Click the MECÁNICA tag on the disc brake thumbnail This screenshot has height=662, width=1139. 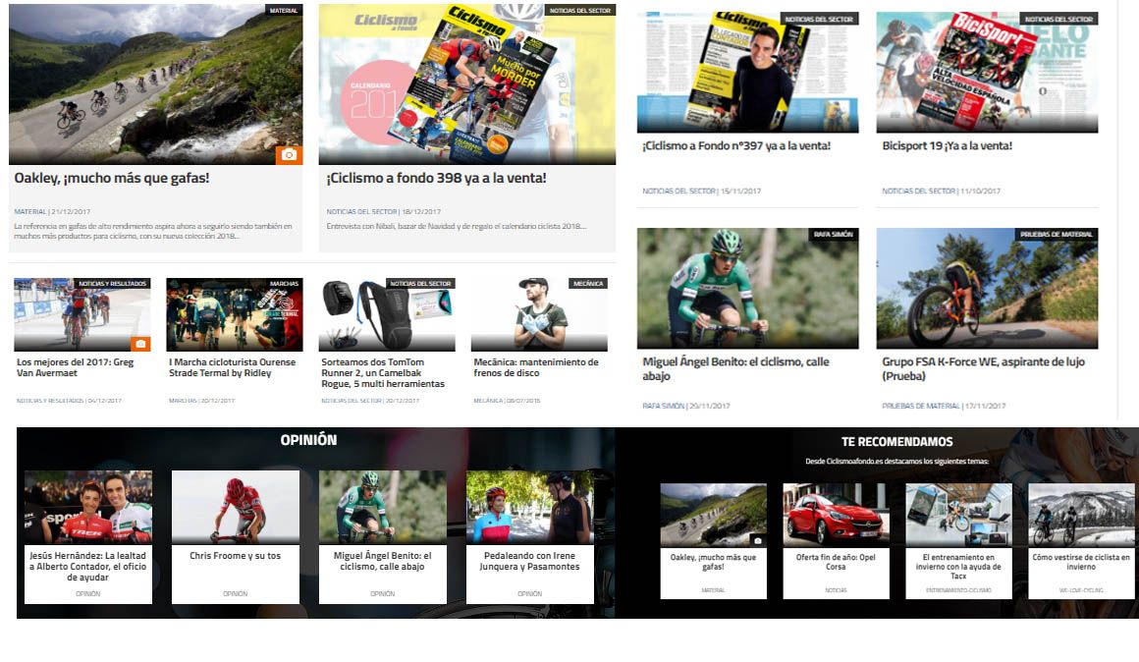click(587, 284)
